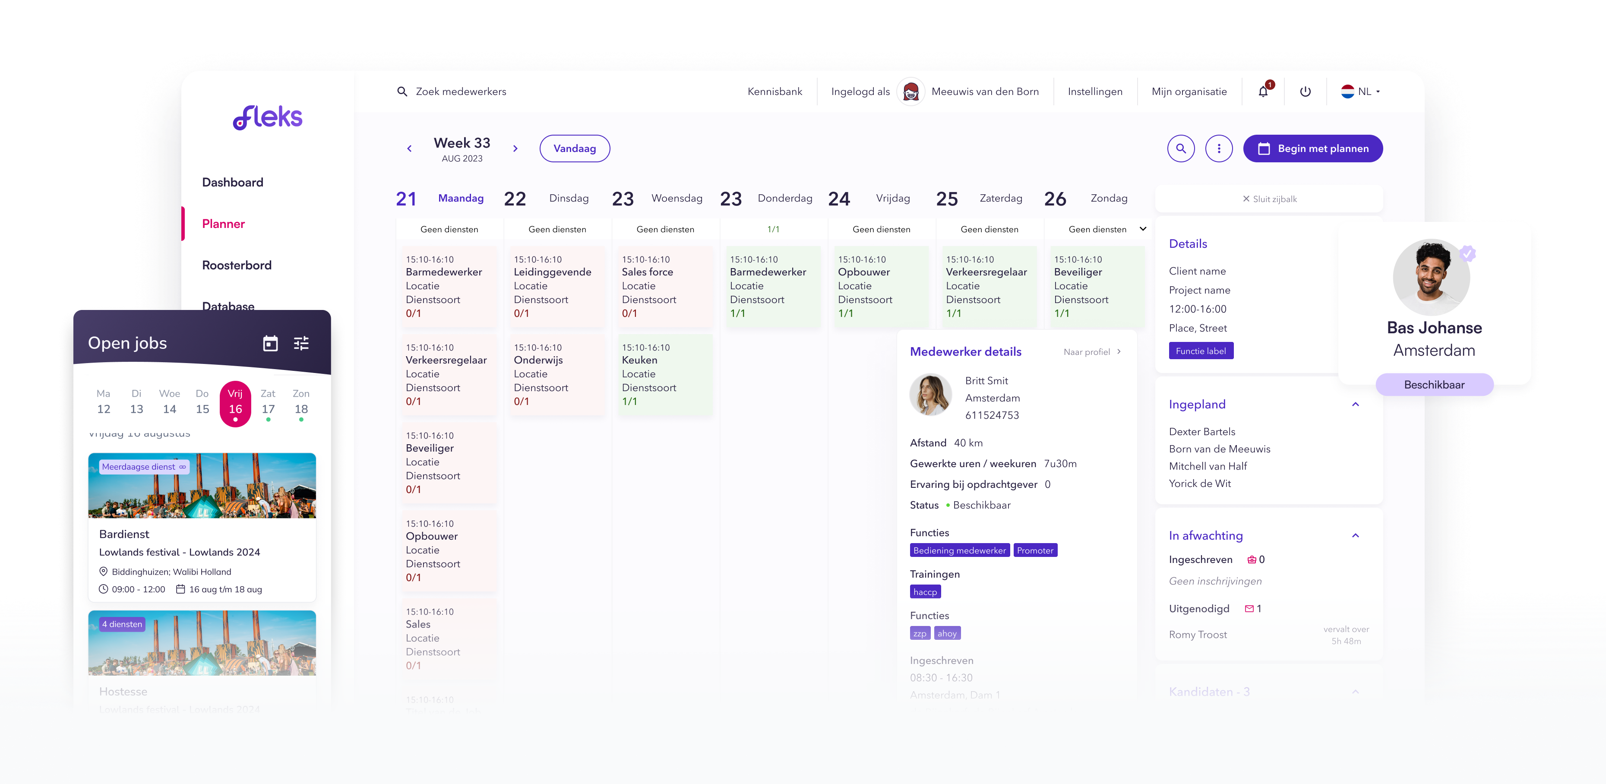Click the Bediening medewerker tag

coord(959,550)
